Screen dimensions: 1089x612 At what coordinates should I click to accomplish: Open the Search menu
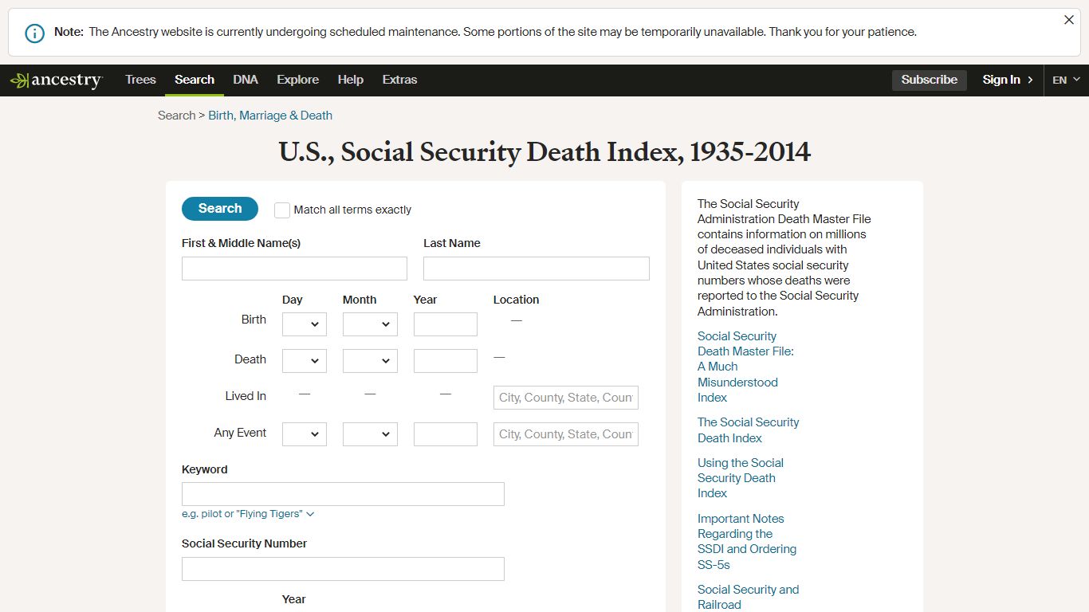[x=195, y=80]
